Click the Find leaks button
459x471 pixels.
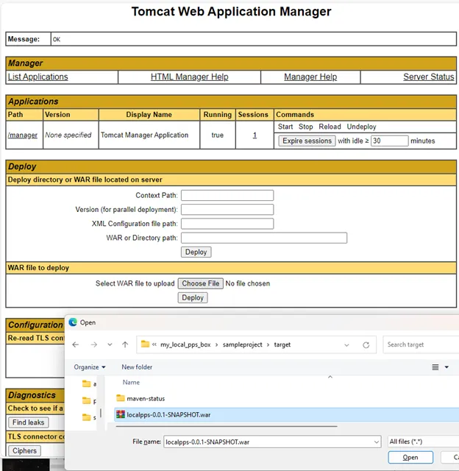click(x=29, y=422)
